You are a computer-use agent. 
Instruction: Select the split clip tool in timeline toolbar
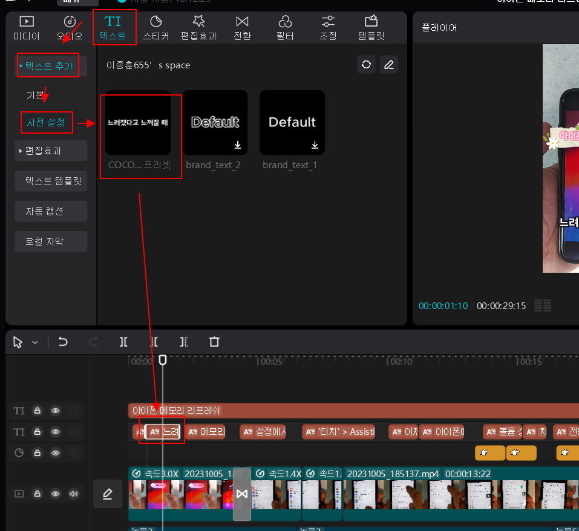point(123,342)
